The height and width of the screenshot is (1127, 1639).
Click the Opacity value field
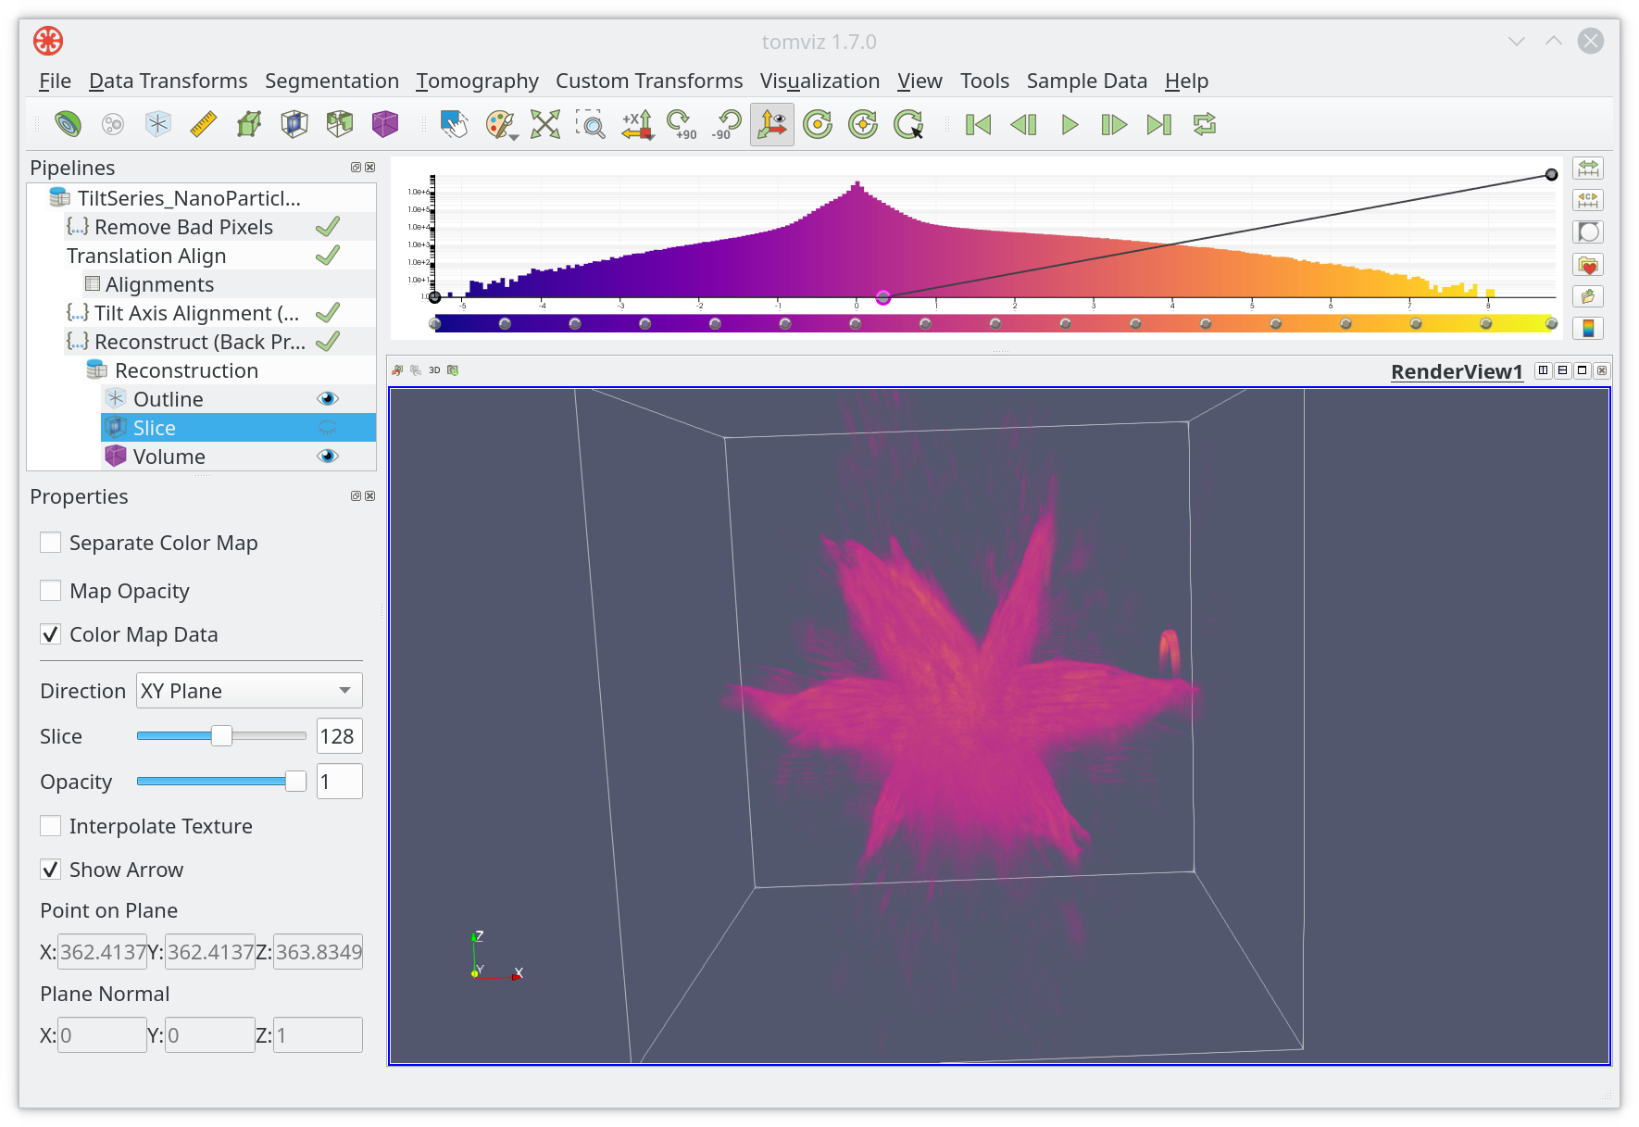pos(339,782)
